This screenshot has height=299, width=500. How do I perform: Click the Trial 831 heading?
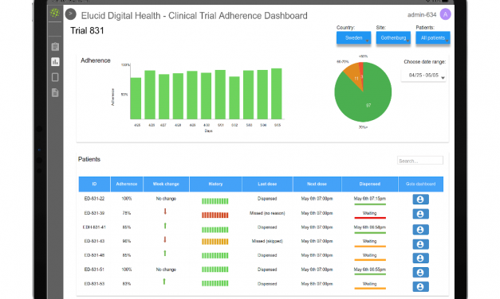[x=87, y=31]
